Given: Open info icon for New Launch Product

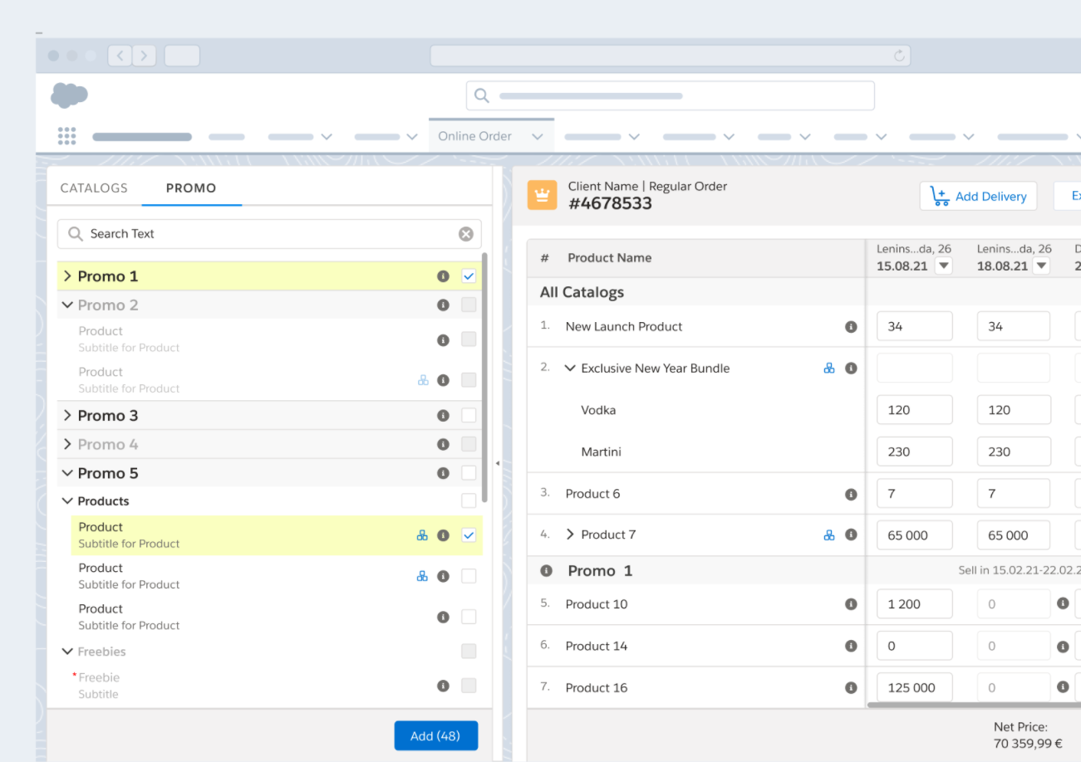Looking at the screenshot, I should pos(851,327).
